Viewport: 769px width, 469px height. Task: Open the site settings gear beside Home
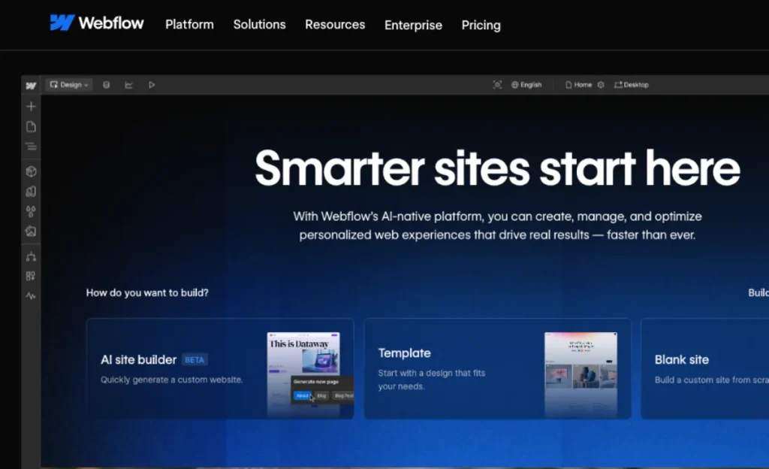click(599, 84)
